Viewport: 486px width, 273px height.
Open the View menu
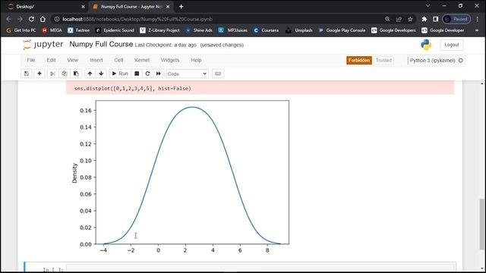(73, 60)
